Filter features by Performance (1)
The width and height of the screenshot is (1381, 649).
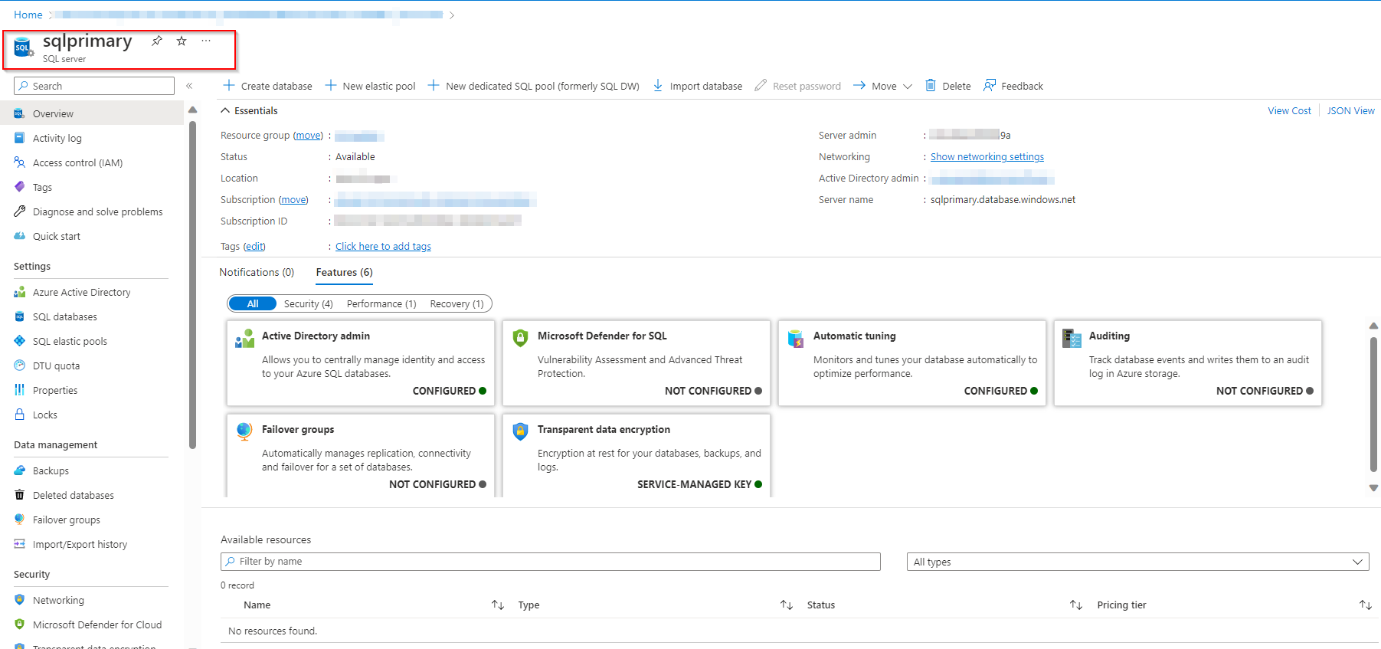pyautogui.click(x=381, y=303)
